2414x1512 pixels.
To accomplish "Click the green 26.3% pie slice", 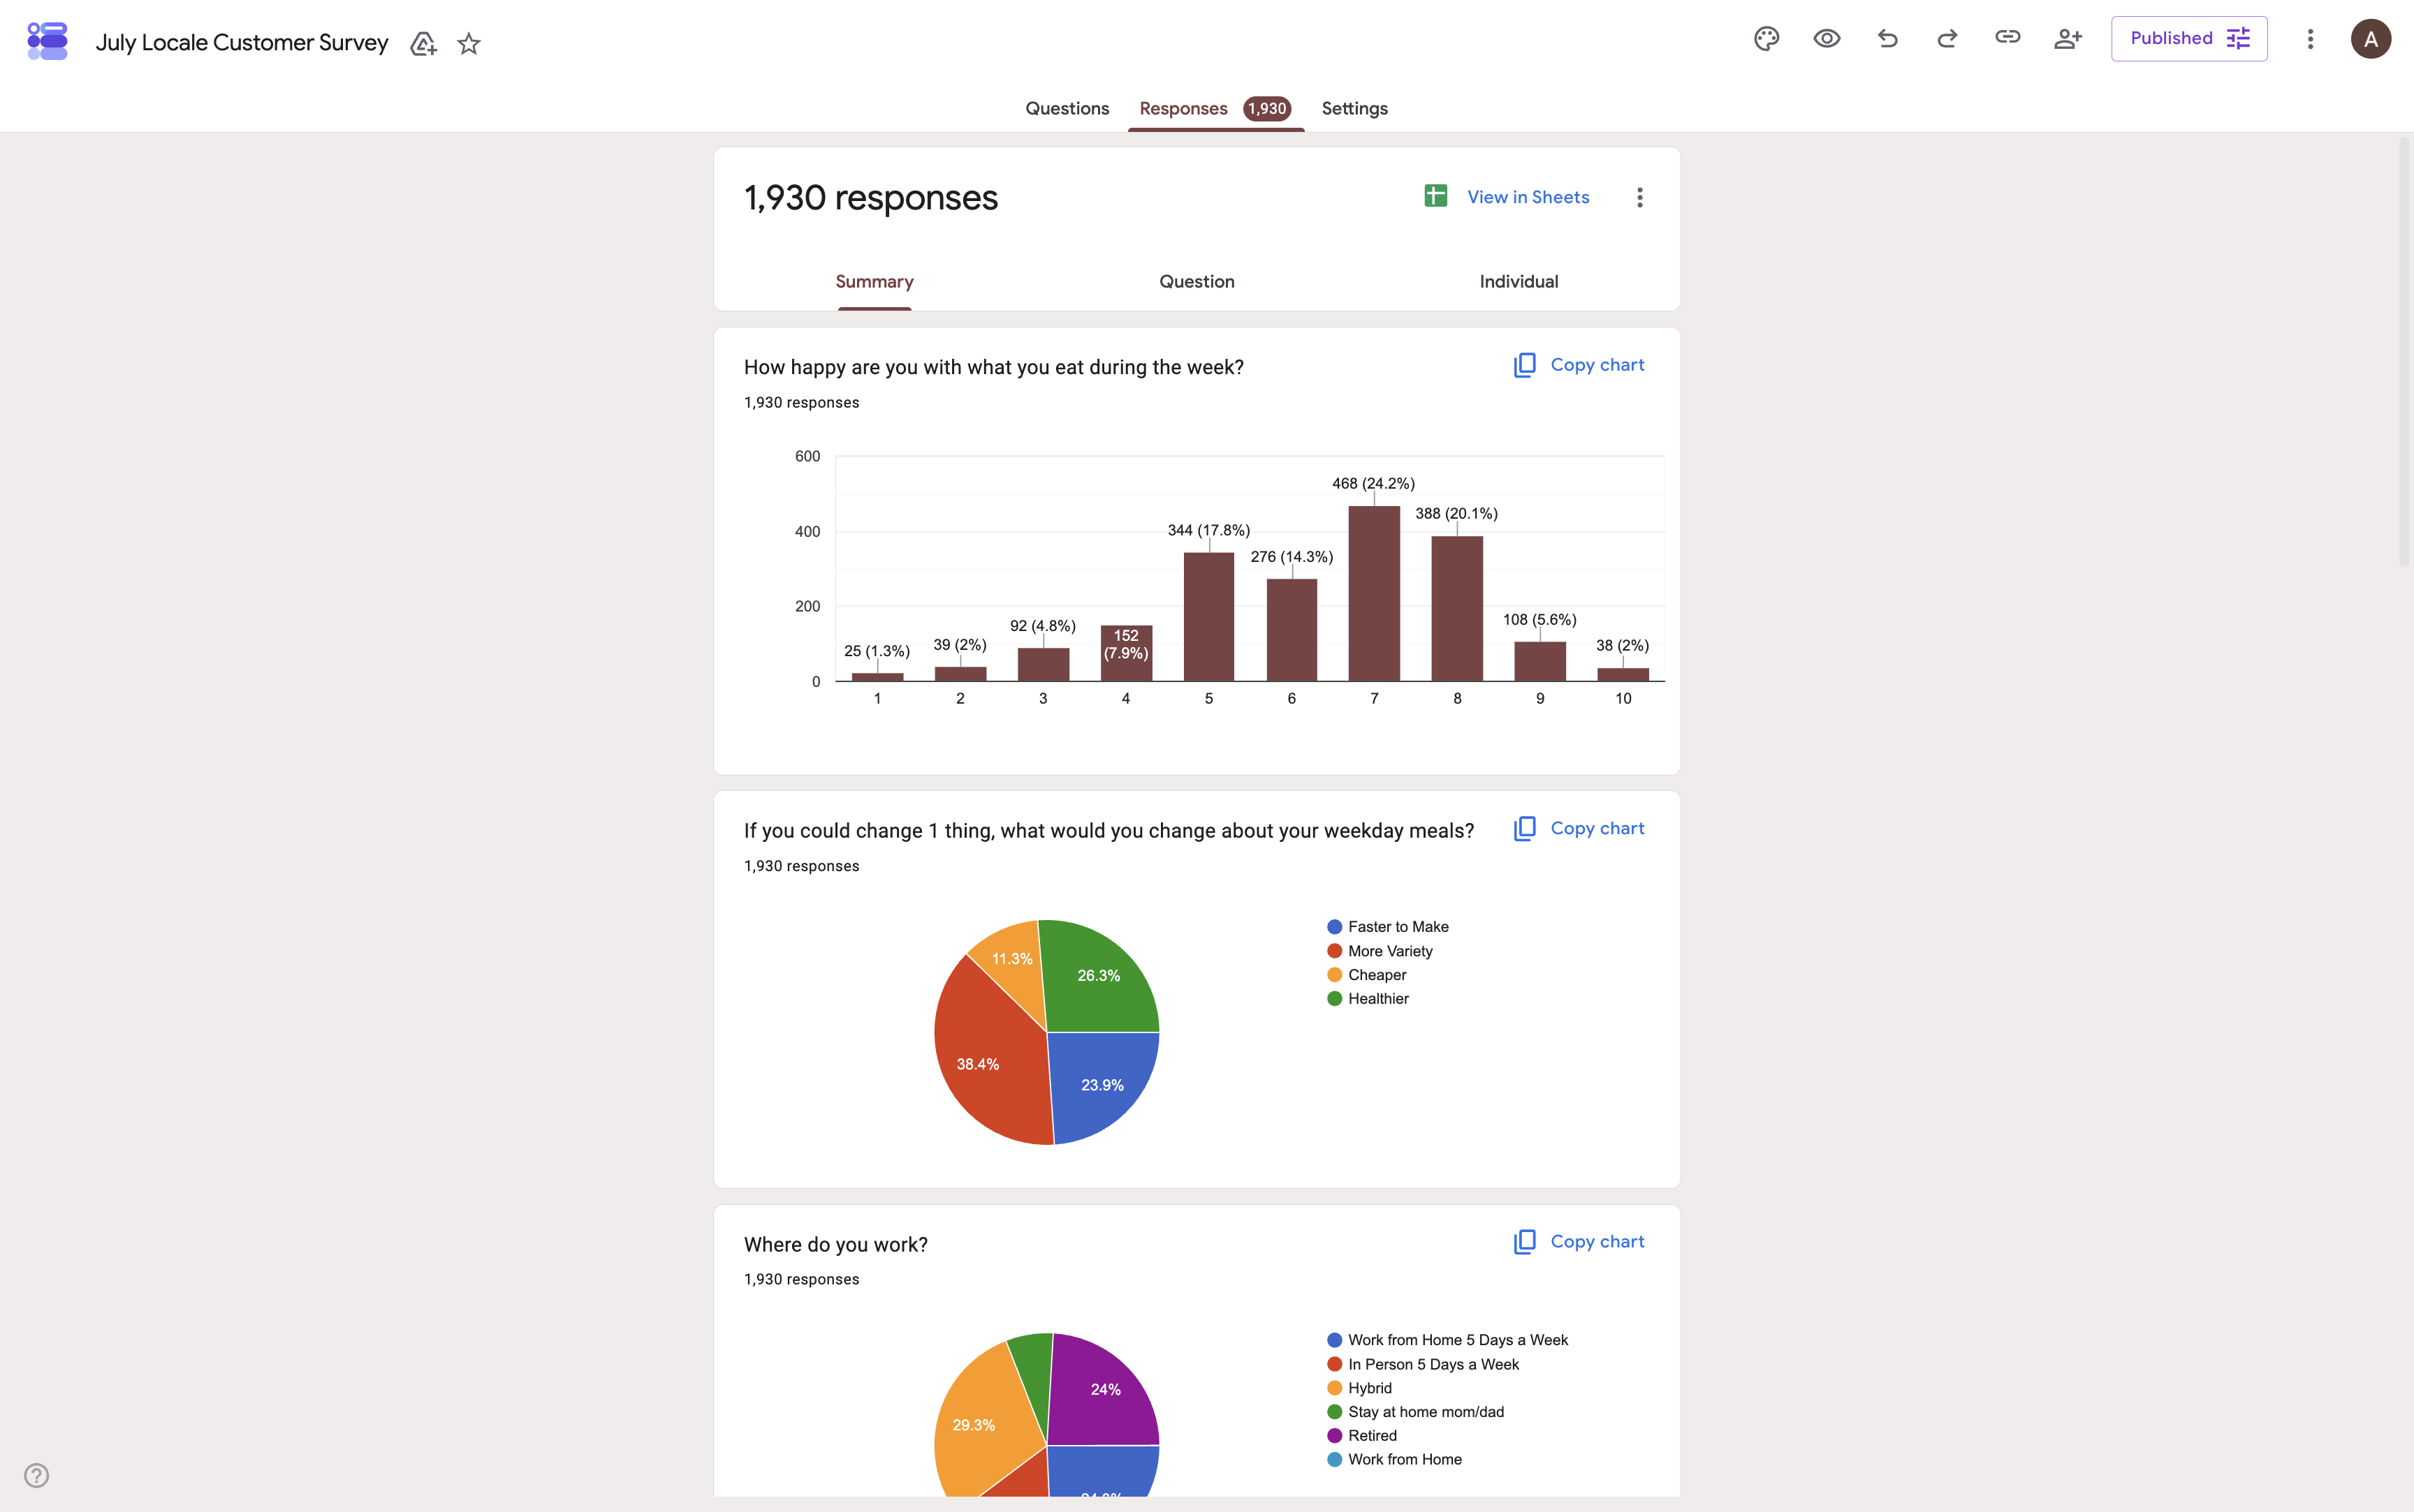I will tap(1100, 976).
